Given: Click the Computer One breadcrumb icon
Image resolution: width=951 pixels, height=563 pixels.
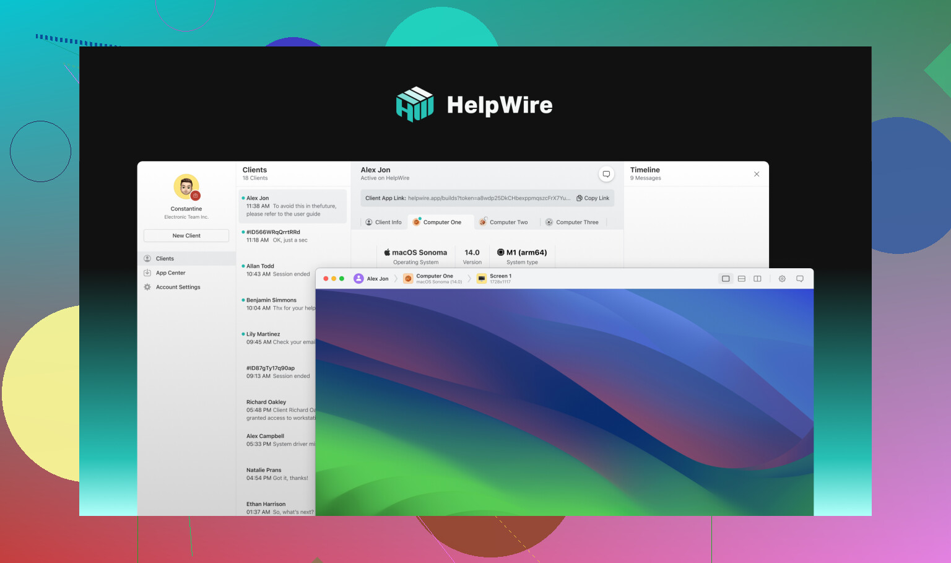Looking at the screenshot, I should (x=408, y=279).
